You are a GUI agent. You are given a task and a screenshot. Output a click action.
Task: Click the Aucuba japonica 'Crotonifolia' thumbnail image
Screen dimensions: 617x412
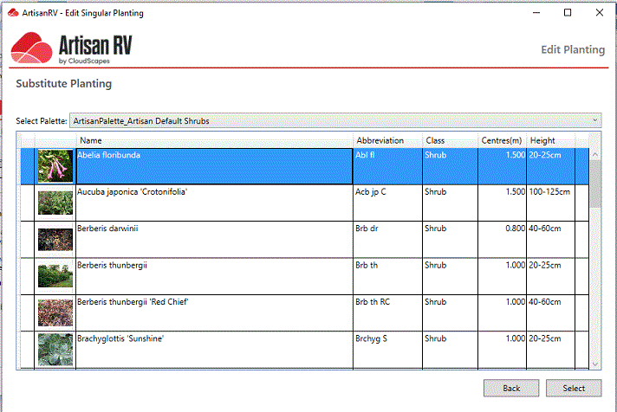tap(55, 202)
